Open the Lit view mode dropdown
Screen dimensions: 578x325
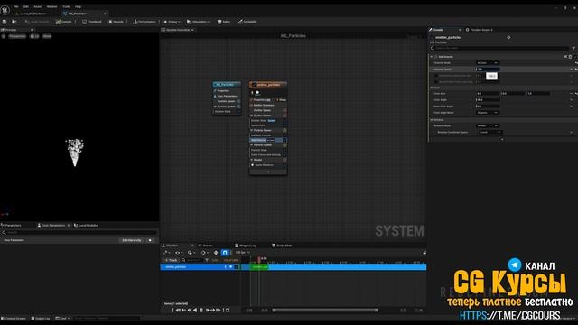(x=34, y=36)
